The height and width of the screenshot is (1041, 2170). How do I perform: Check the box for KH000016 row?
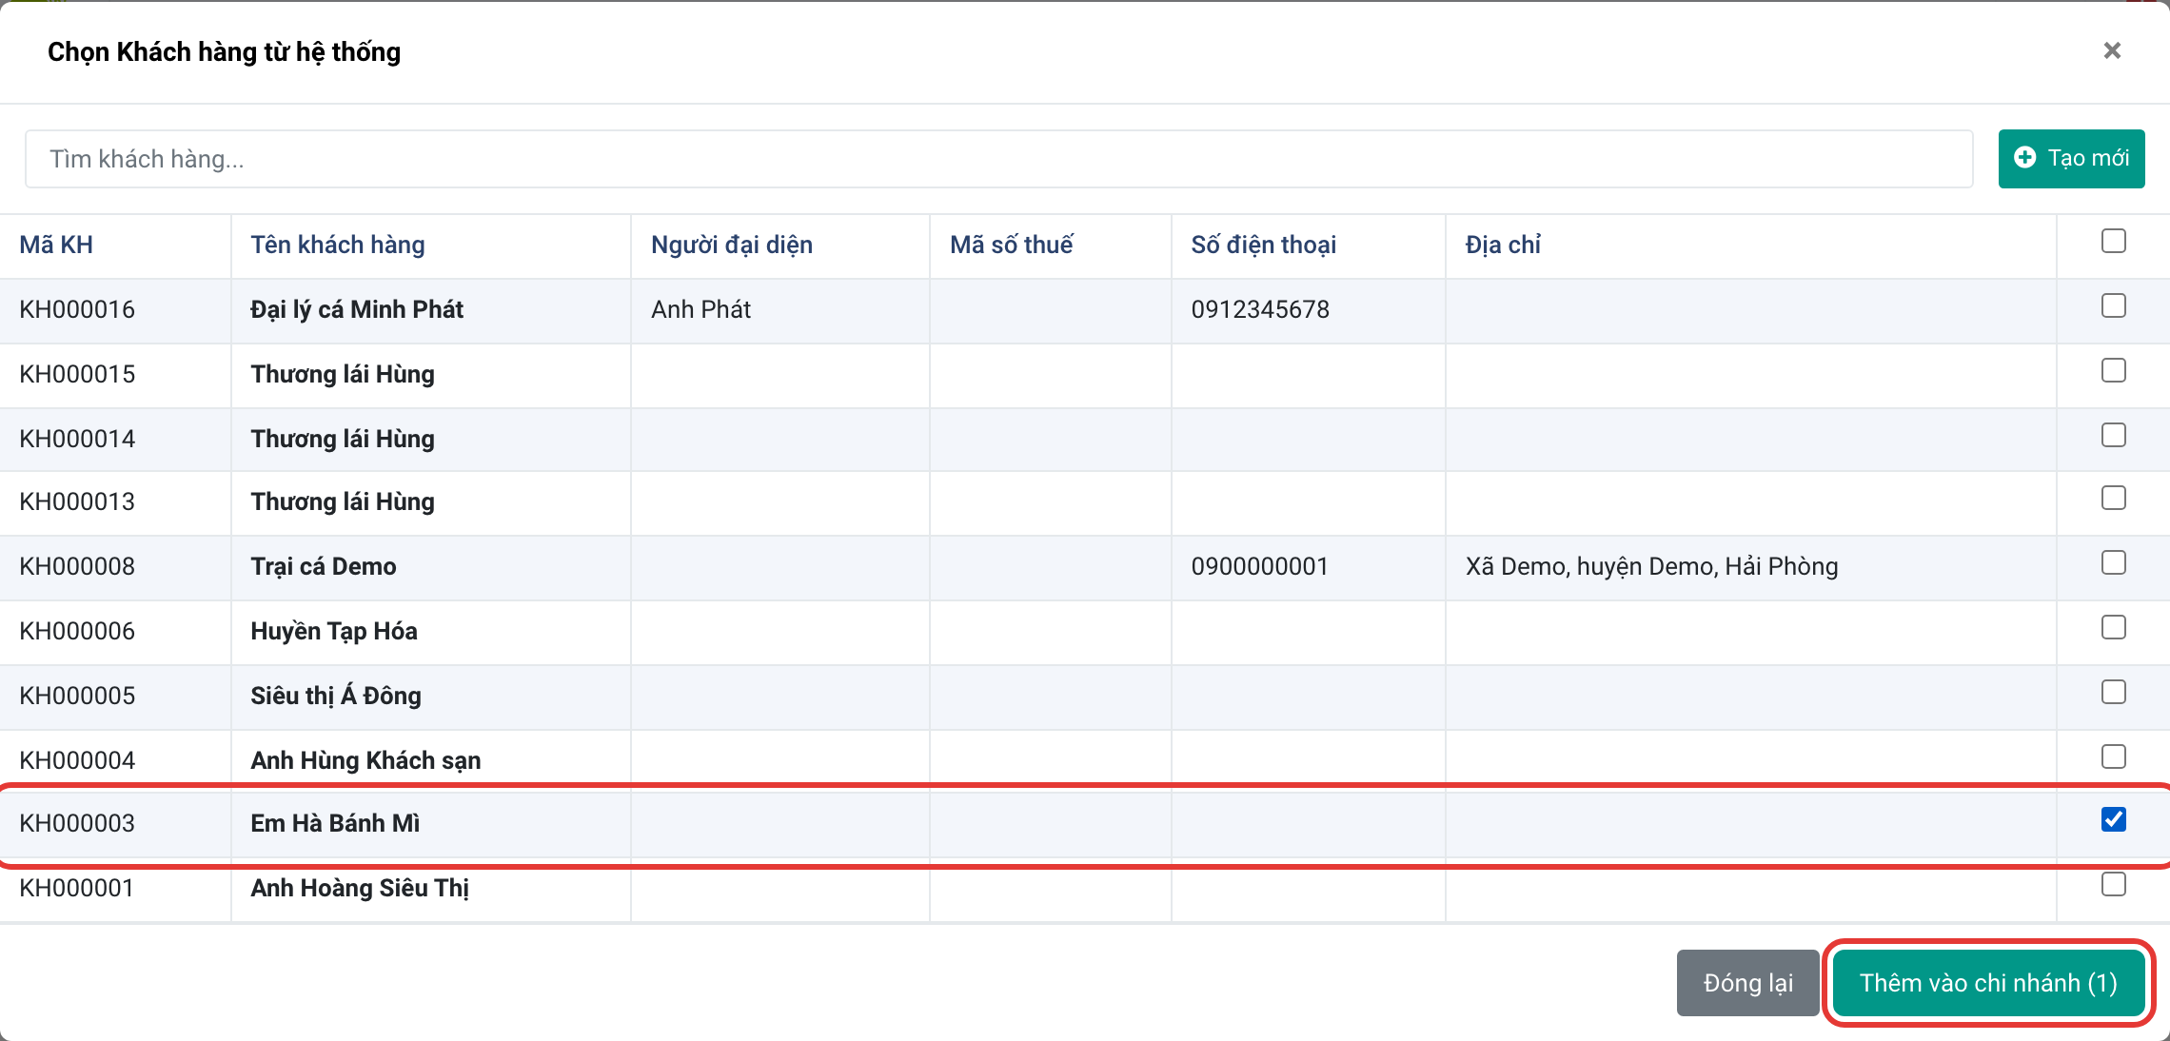point(2113,305)
